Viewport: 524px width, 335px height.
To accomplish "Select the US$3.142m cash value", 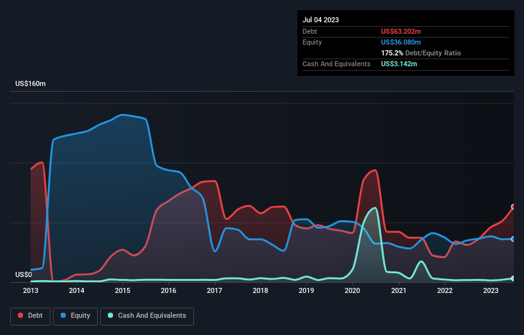I will (x=399, y=64).
